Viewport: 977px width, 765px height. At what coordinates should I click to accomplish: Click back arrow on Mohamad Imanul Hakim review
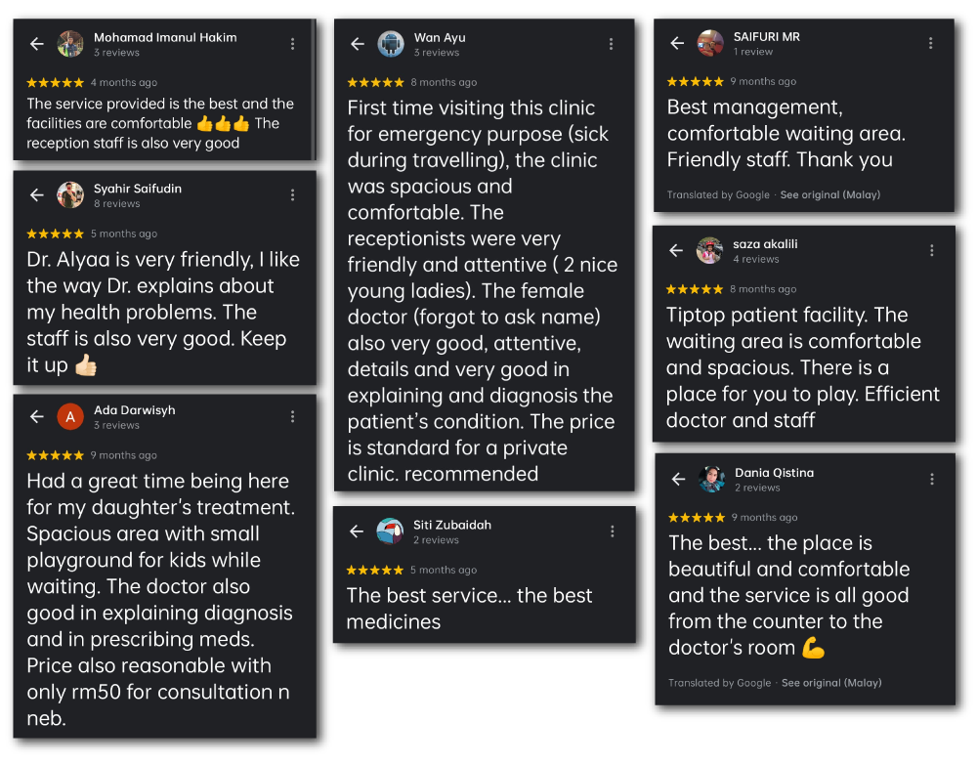tap(37, 44)
